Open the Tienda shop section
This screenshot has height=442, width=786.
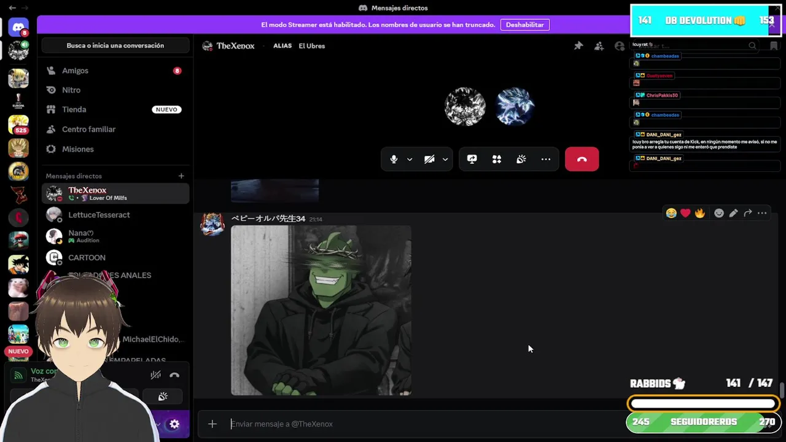pos(115,109)
